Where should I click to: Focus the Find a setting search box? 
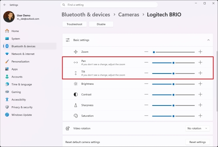(x=109, y=5)
